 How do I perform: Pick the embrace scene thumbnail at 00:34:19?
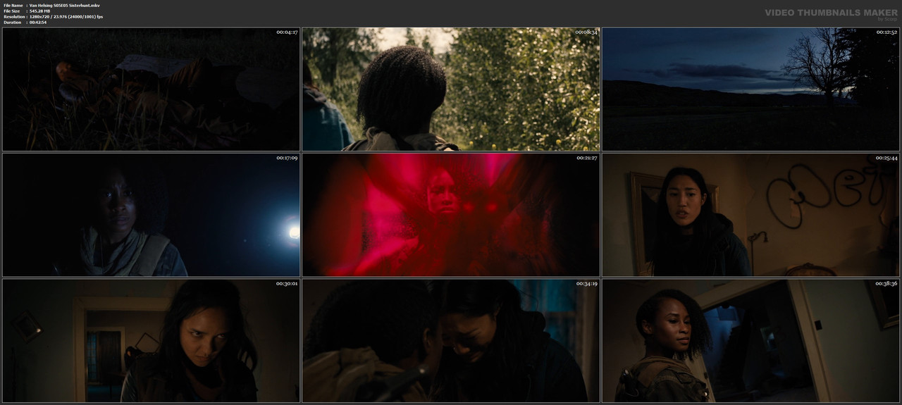click(x=451, y=341)
